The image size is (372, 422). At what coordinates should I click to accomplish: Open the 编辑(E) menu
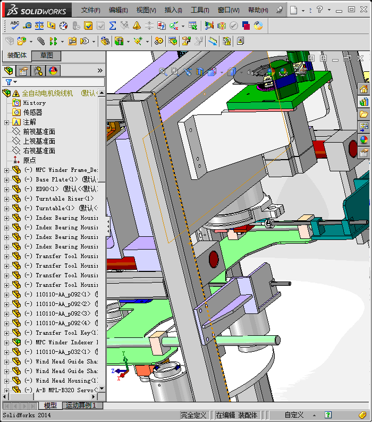pos(119,10)
